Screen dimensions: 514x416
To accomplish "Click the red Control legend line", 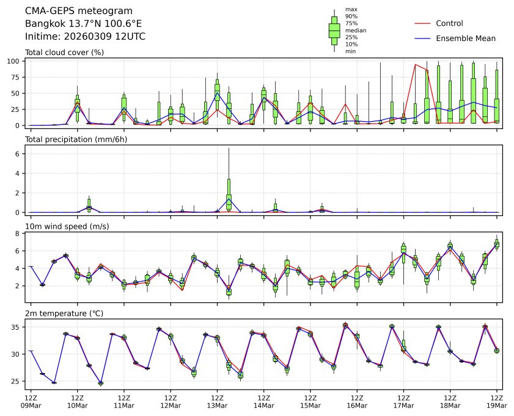I will (423, 23).
